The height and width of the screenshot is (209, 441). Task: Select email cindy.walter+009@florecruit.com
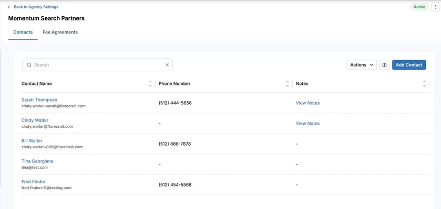click(x=52, y=147)
